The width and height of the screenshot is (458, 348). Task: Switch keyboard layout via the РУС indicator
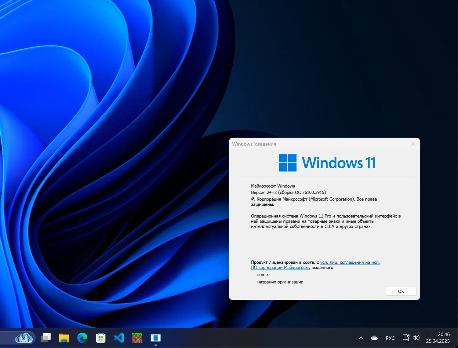point(390,338)
